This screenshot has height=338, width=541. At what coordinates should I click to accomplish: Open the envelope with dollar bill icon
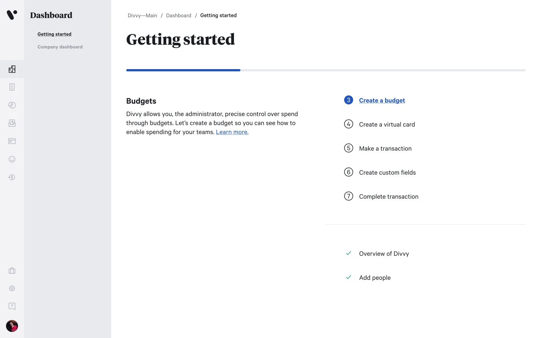coord(12,123)
